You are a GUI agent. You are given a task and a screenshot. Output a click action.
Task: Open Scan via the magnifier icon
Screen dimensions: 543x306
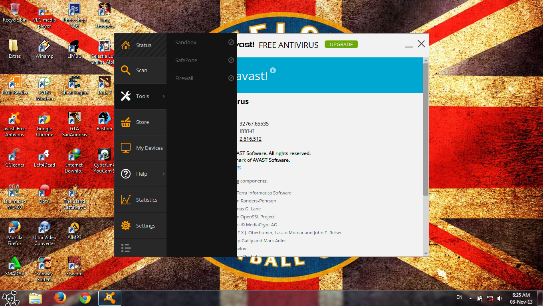[126, 70]
